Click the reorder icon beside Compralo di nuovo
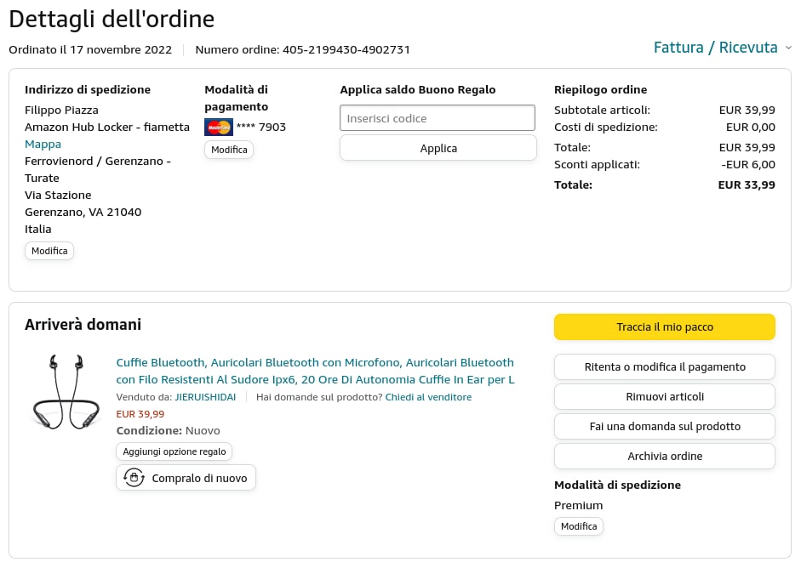This screenshot has height=562, width=801. click(134, 478)
